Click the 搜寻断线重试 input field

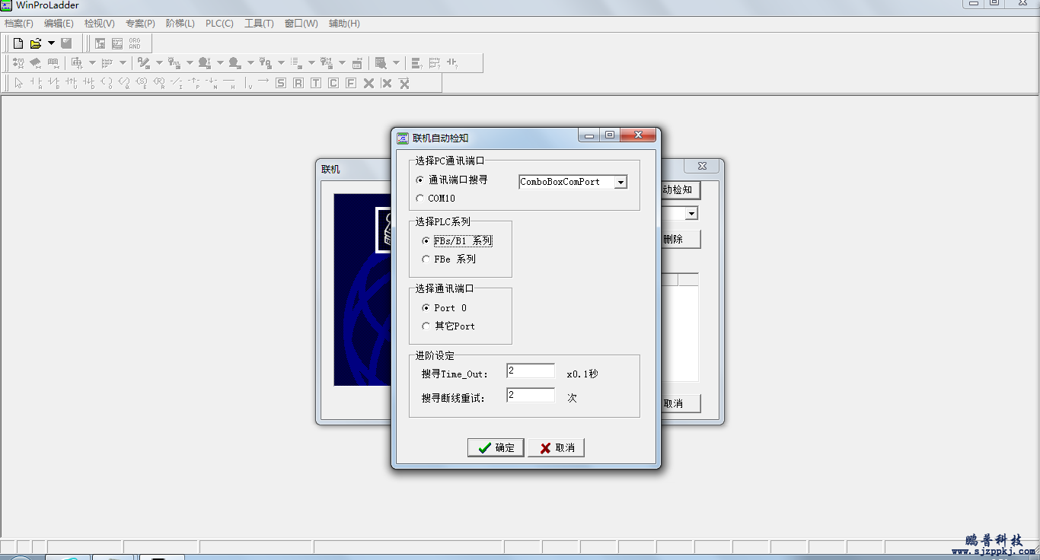[531, 396]
